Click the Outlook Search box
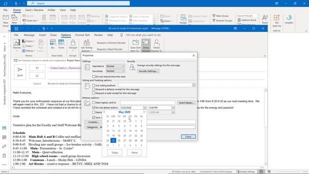 78,3
